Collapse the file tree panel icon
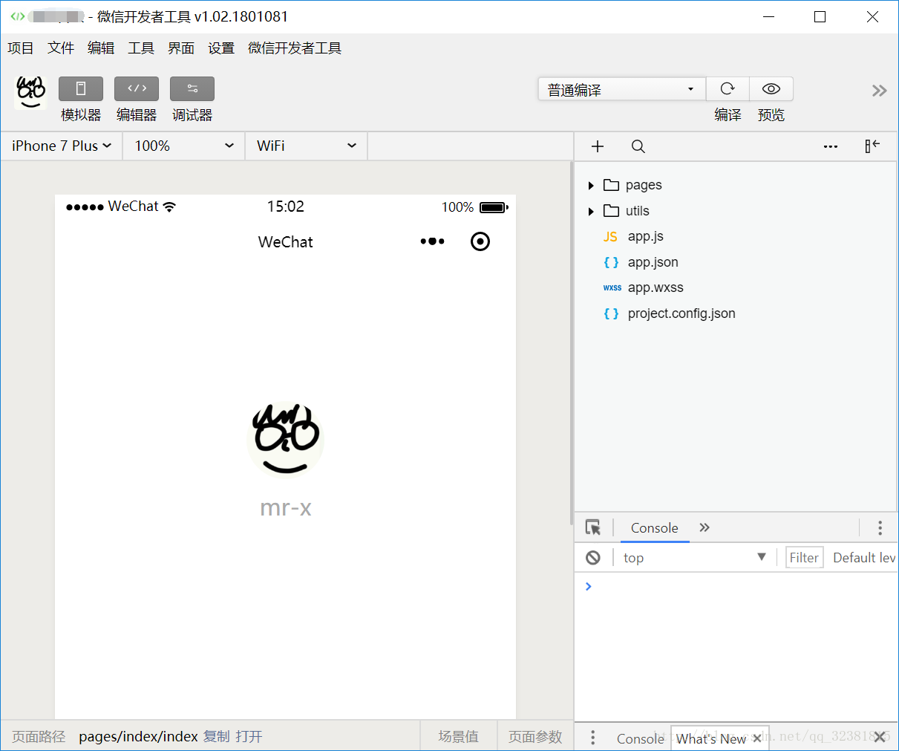Screen dimensions: 899x751 click(x=872, y=146)
